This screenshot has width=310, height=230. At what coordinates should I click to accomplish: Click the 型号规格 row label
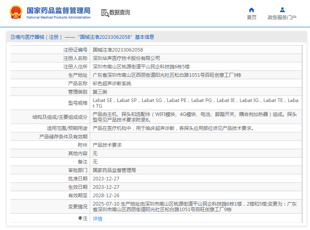(x=78, y=103)
